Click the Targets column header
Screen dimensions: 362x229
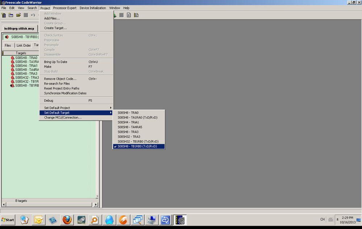tap(21, 53)
